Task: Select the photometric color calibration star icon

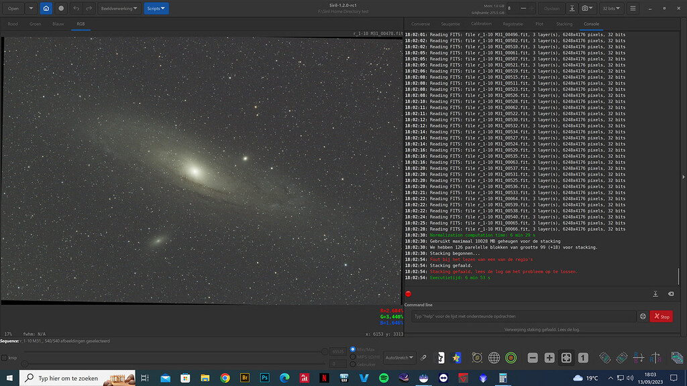Action: (457, 357)
